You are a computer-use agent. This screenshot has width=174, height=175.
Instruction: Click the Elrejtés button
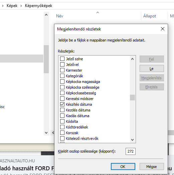152,87
